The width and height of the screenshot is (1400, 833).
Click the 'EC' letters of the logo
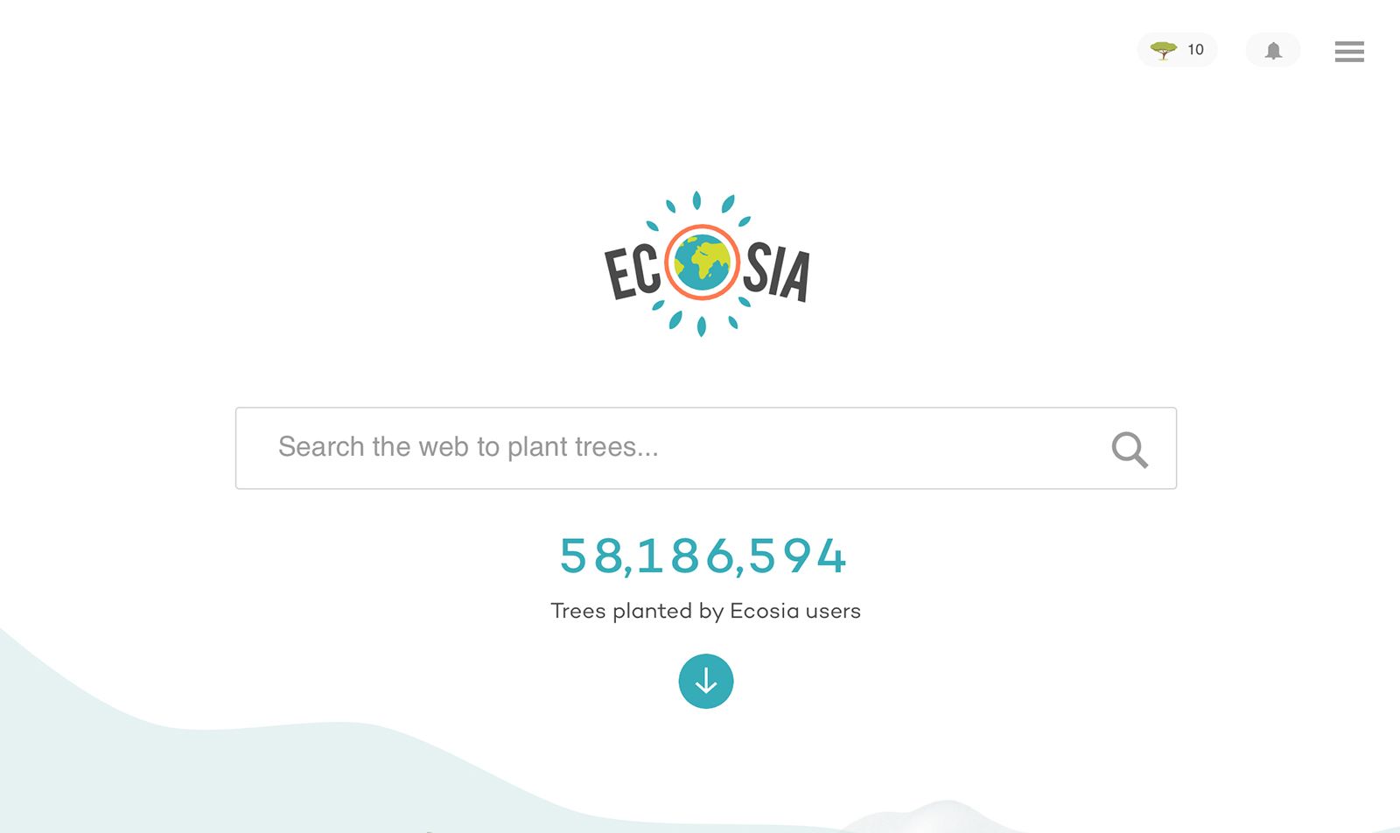tap(633, 272)
